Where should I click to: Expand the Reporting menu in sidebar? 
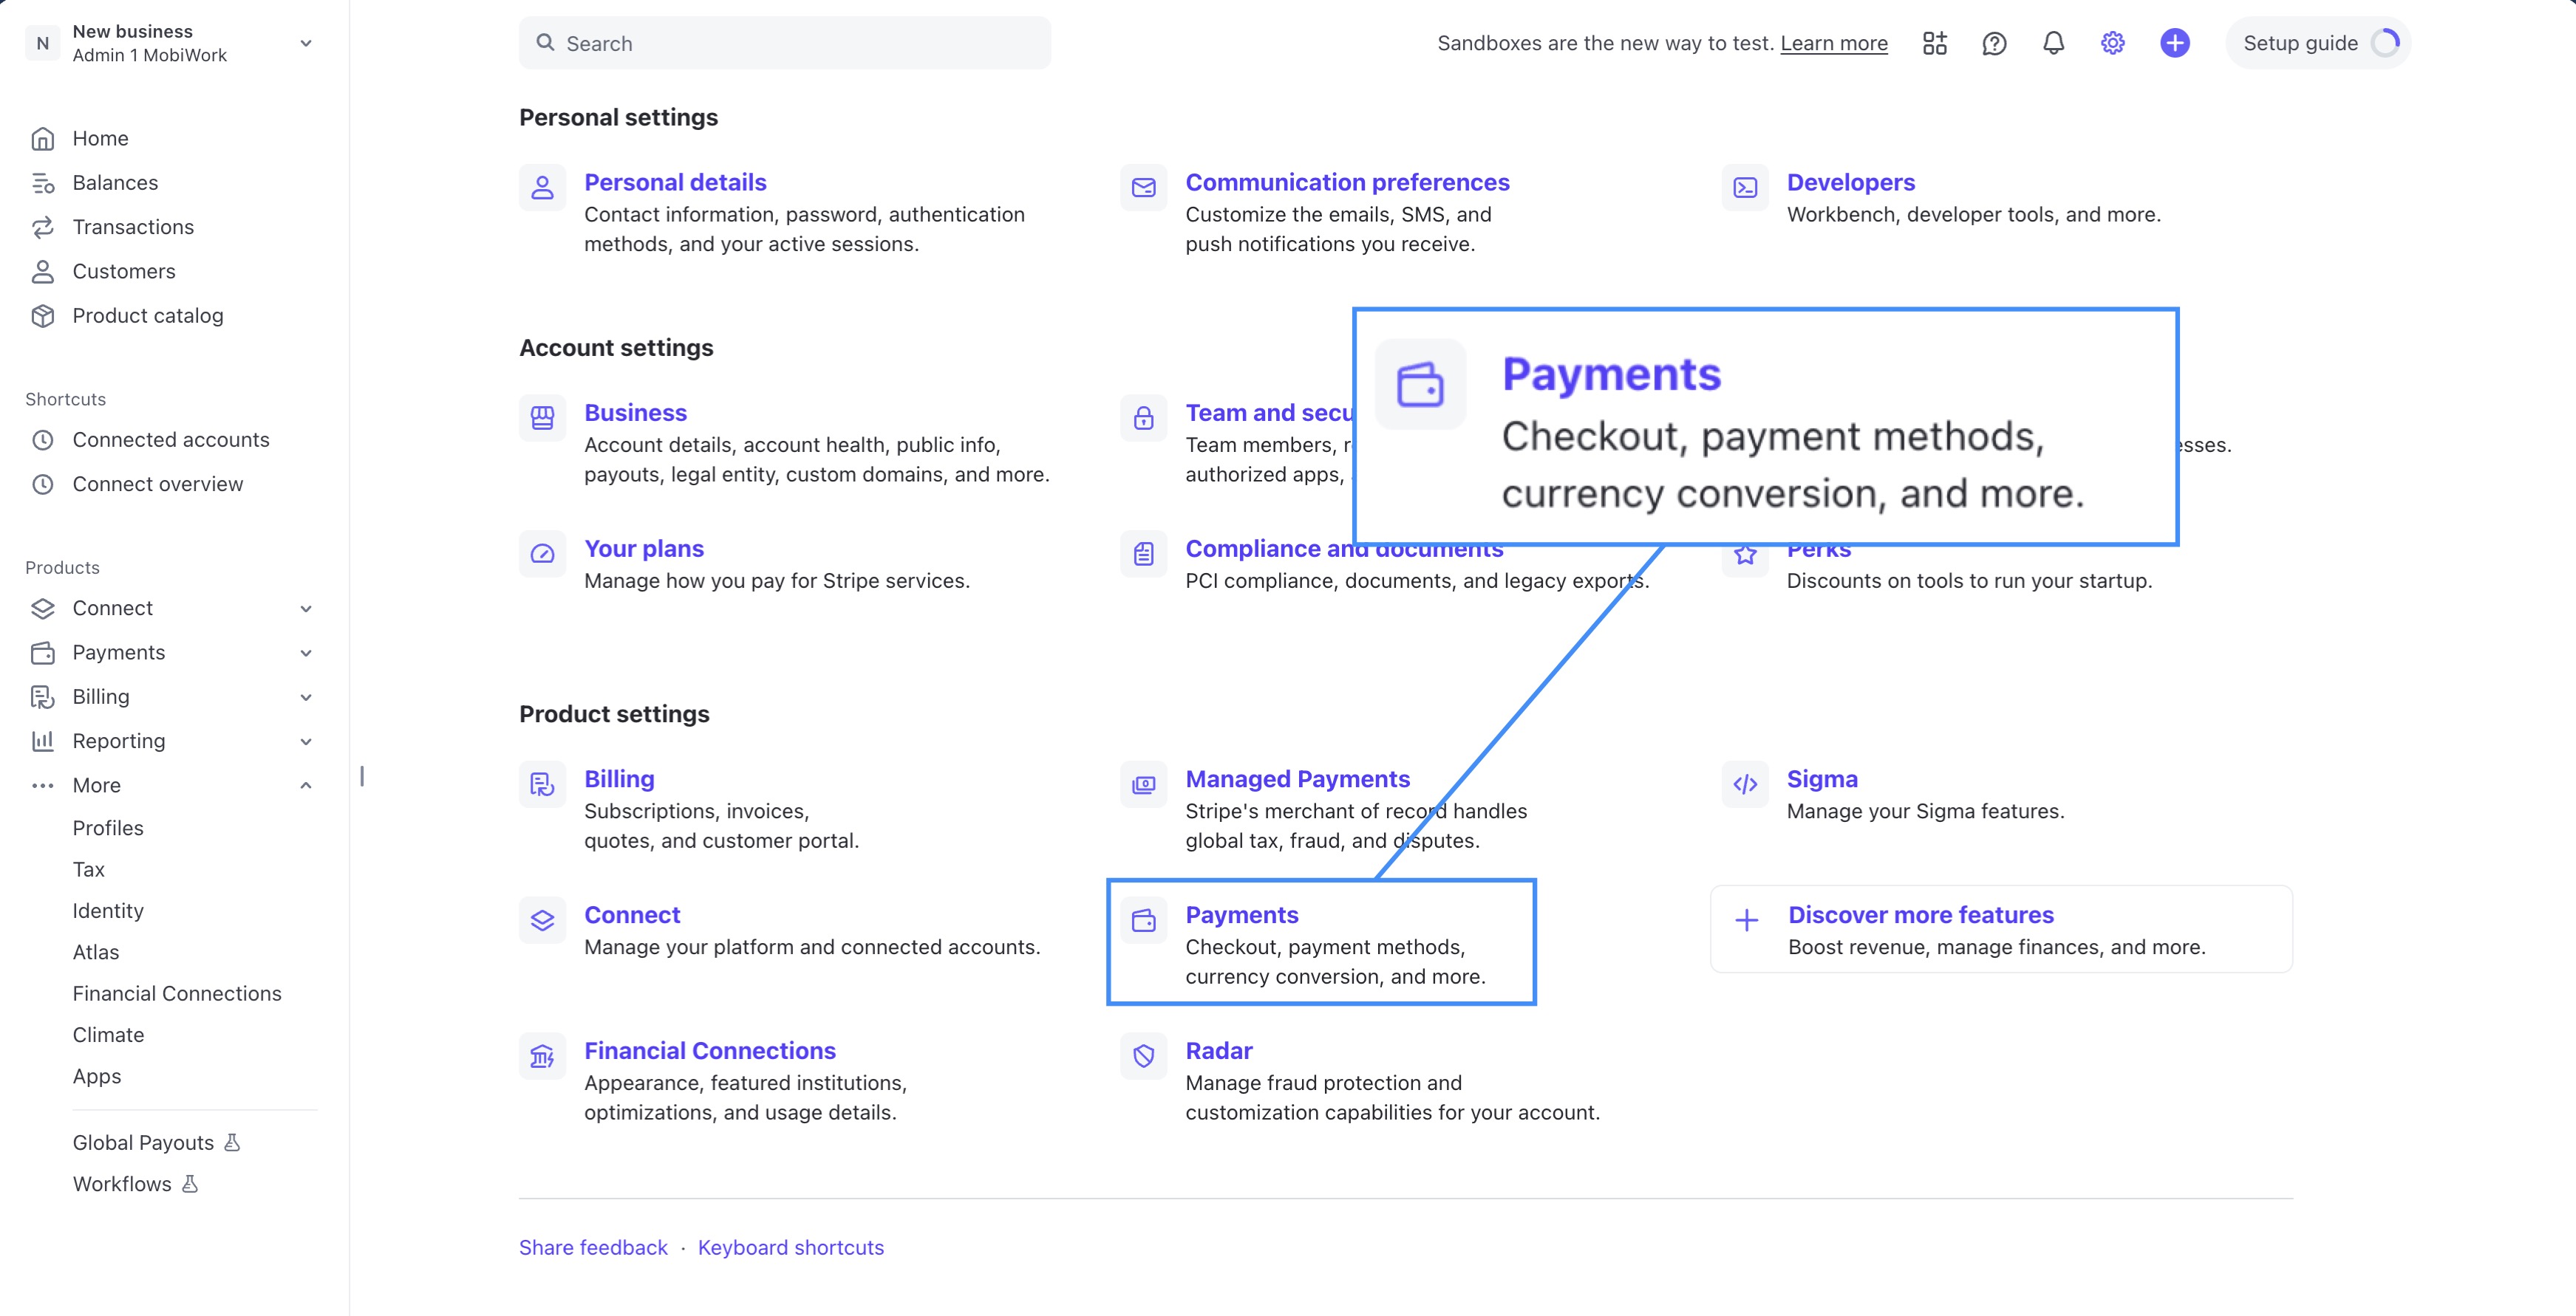pyautogui.click(x=306, y=741)
